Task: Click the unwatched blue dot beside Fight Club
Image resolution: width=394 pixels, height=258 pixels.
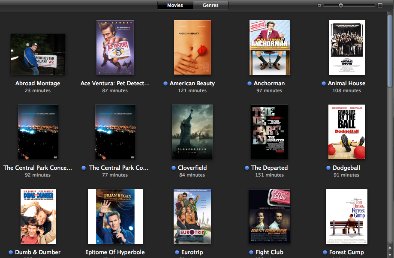Action: 251,252
